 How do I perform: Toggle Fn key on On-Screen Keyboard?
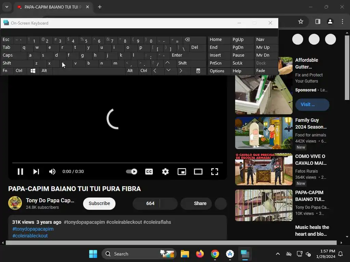(7, 71)
